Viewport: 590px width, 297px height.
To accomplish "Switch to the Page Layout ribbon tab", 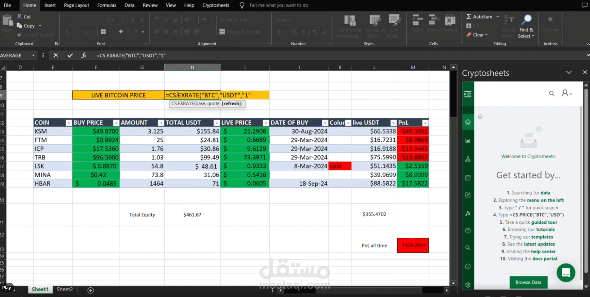I will point(76,5).
